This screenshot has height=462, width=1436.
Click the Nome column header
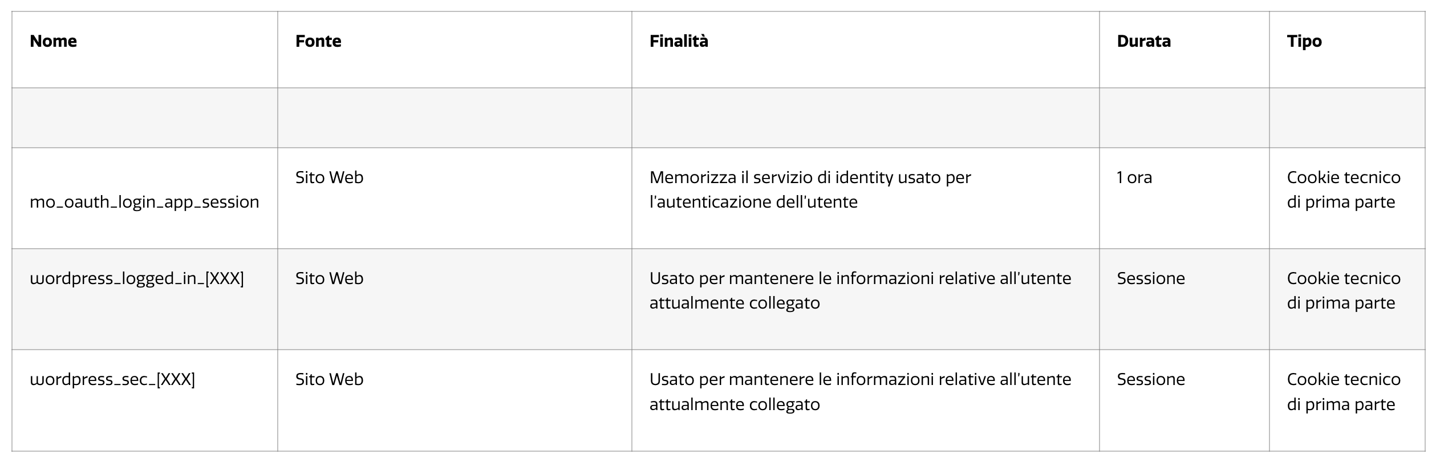coord(53,41)
